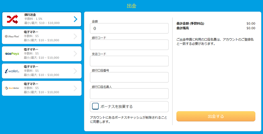Expand the 銀行送金 option chevron

[x=75, y=19]
